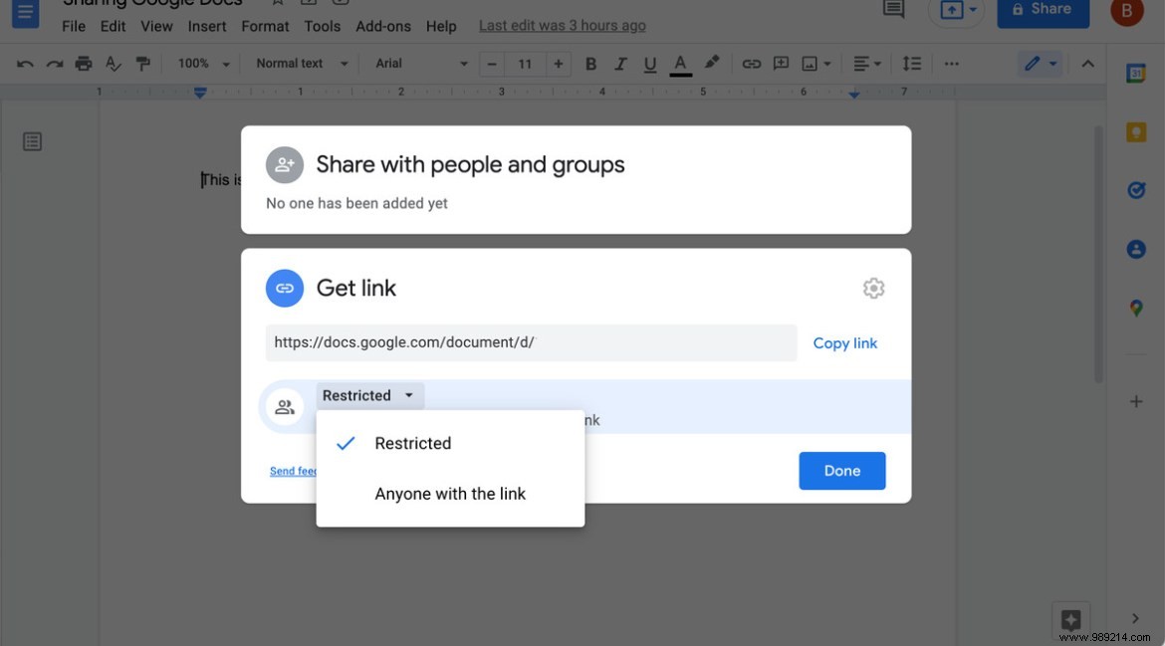Click the Done button
1165x646 pixels.
tap(841, 470)
